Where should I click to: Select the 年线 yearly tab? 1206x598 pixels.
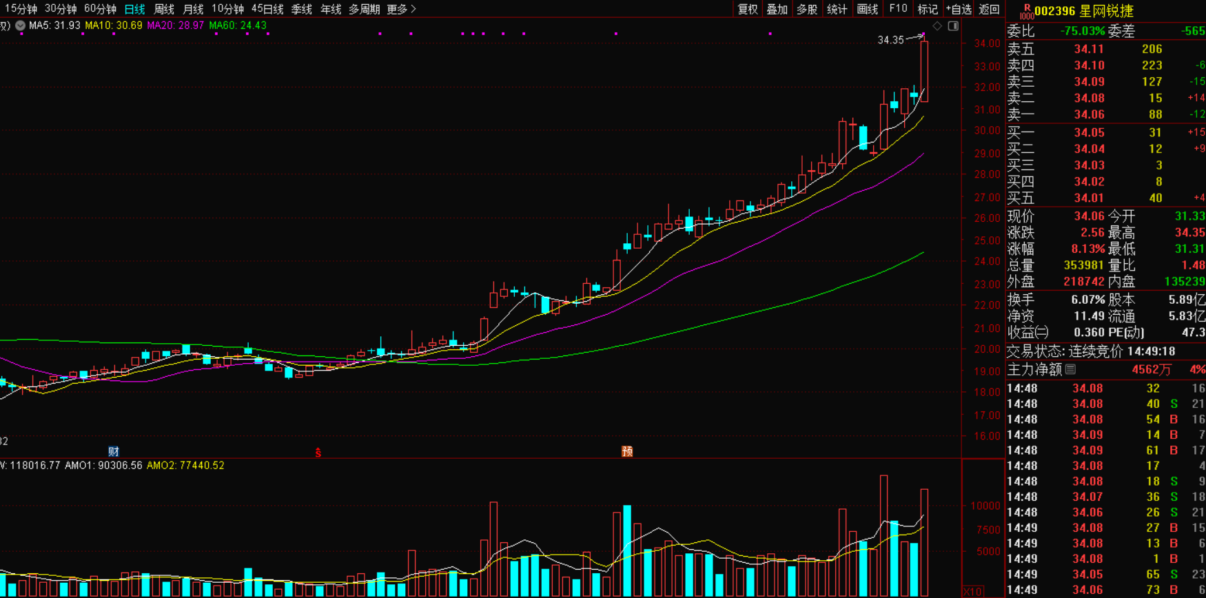(x=331, y=9)
